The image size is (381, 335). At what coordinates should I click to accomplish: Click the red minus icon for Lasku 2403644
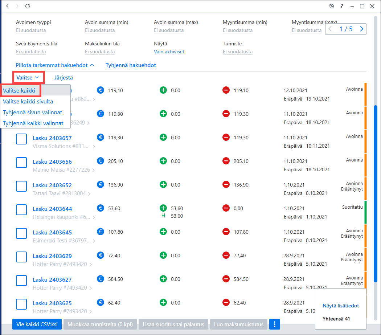click(x=226, y=208)
